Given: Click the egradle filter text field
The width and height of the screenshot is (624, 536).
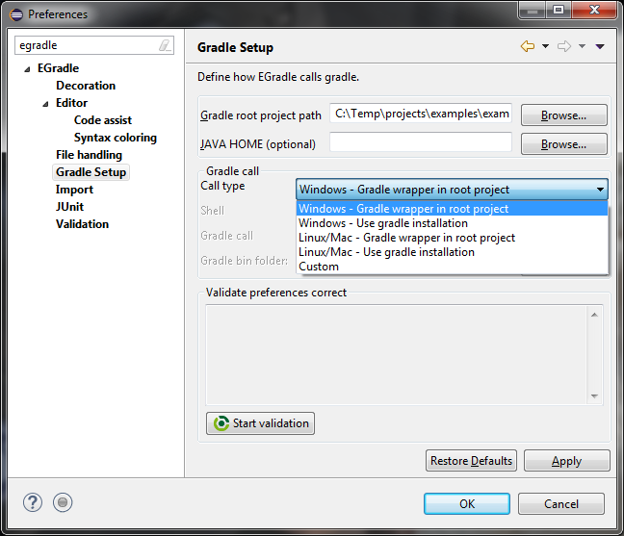Looking at the screenshot, I should (87, 45).
